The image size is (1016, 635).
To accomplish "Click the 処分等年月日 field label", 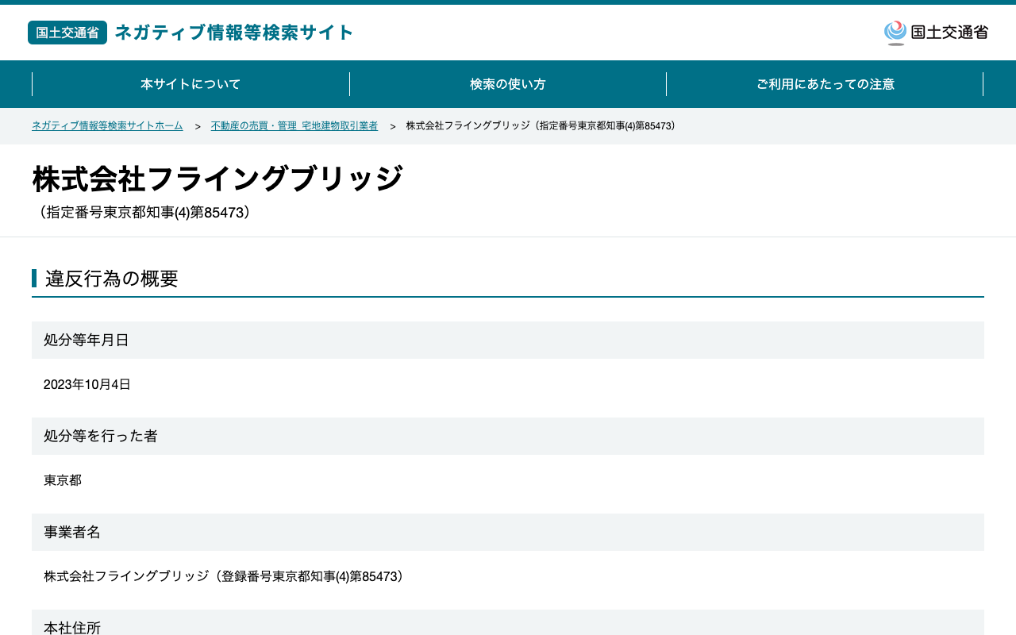I will point(87,340).
